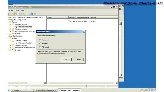Click the up one level toolbar icon
The width and height of the screenshot is (164, 92).
click(x=13, y=14)
